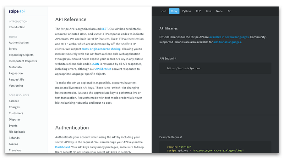Select Expanding Objects in the sidebar
The image size is (284, 161).
[21, 55]
